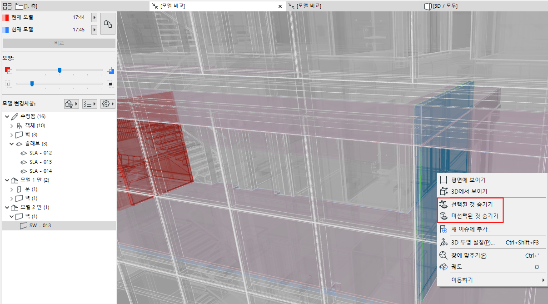Choose 미선택된 것 숨기기 menu item

[492, 216]
